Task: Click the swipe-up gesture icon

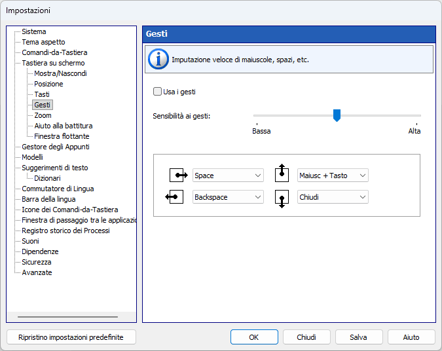Action: [282, 173]
